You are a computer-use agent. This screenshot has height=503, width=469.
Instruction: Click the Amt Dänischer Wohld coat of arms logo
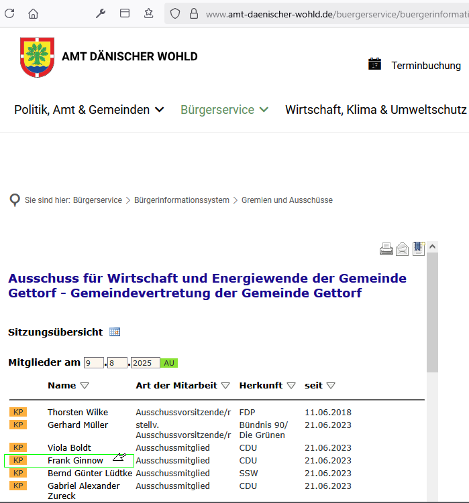click(x=37, y=57)
